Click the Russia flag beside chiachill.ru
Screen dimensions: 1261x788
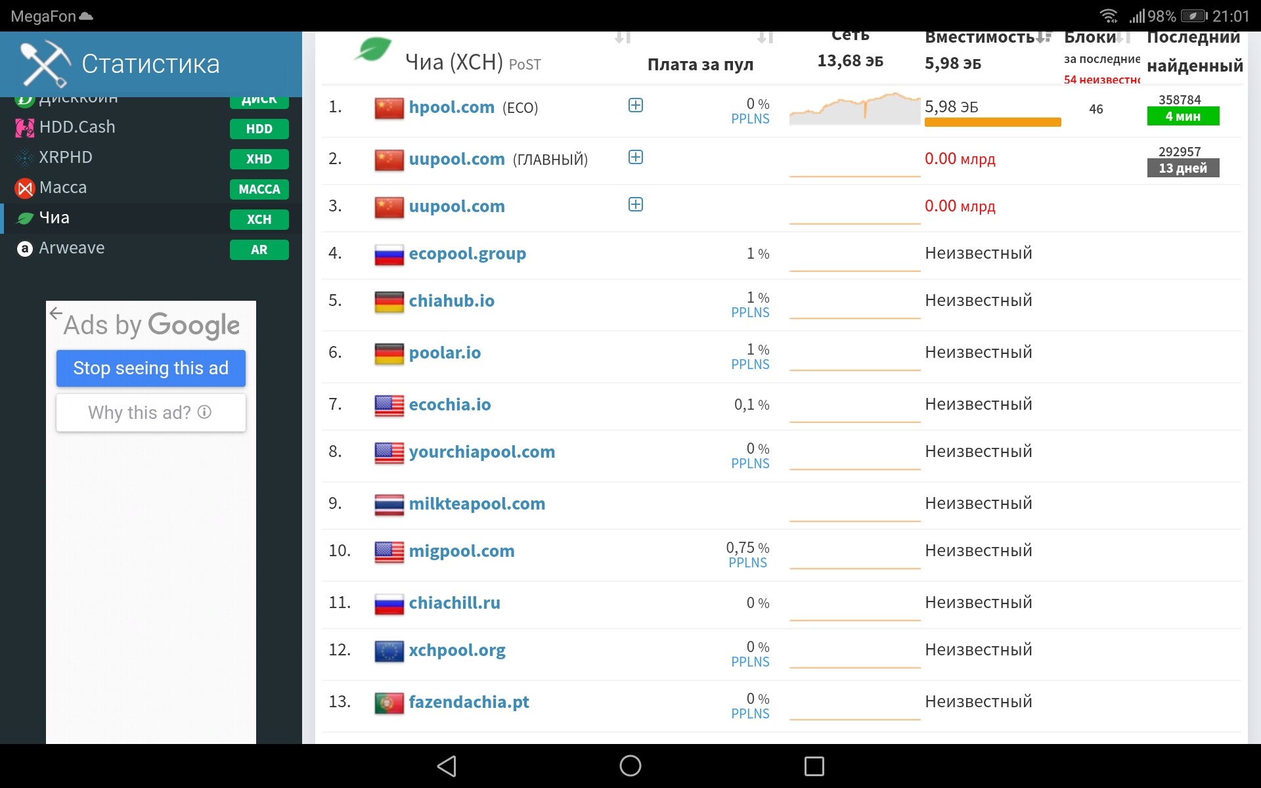(389, 603)
